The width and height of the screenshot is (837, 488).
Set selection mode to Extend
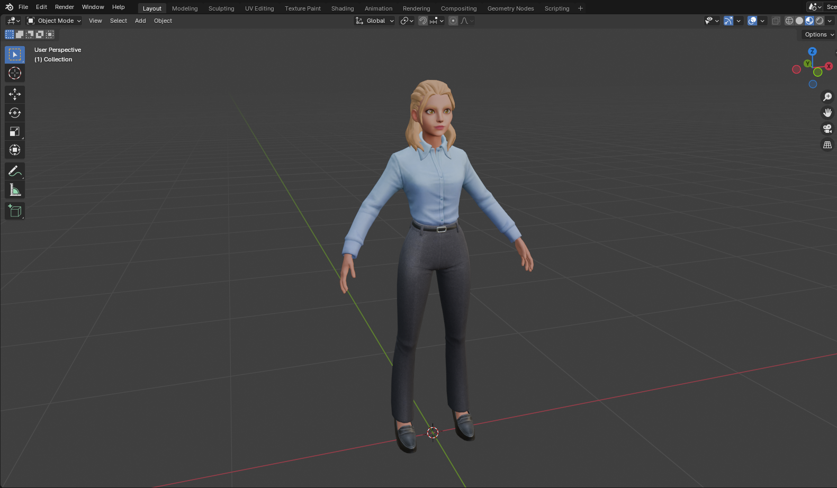(20, 34)
